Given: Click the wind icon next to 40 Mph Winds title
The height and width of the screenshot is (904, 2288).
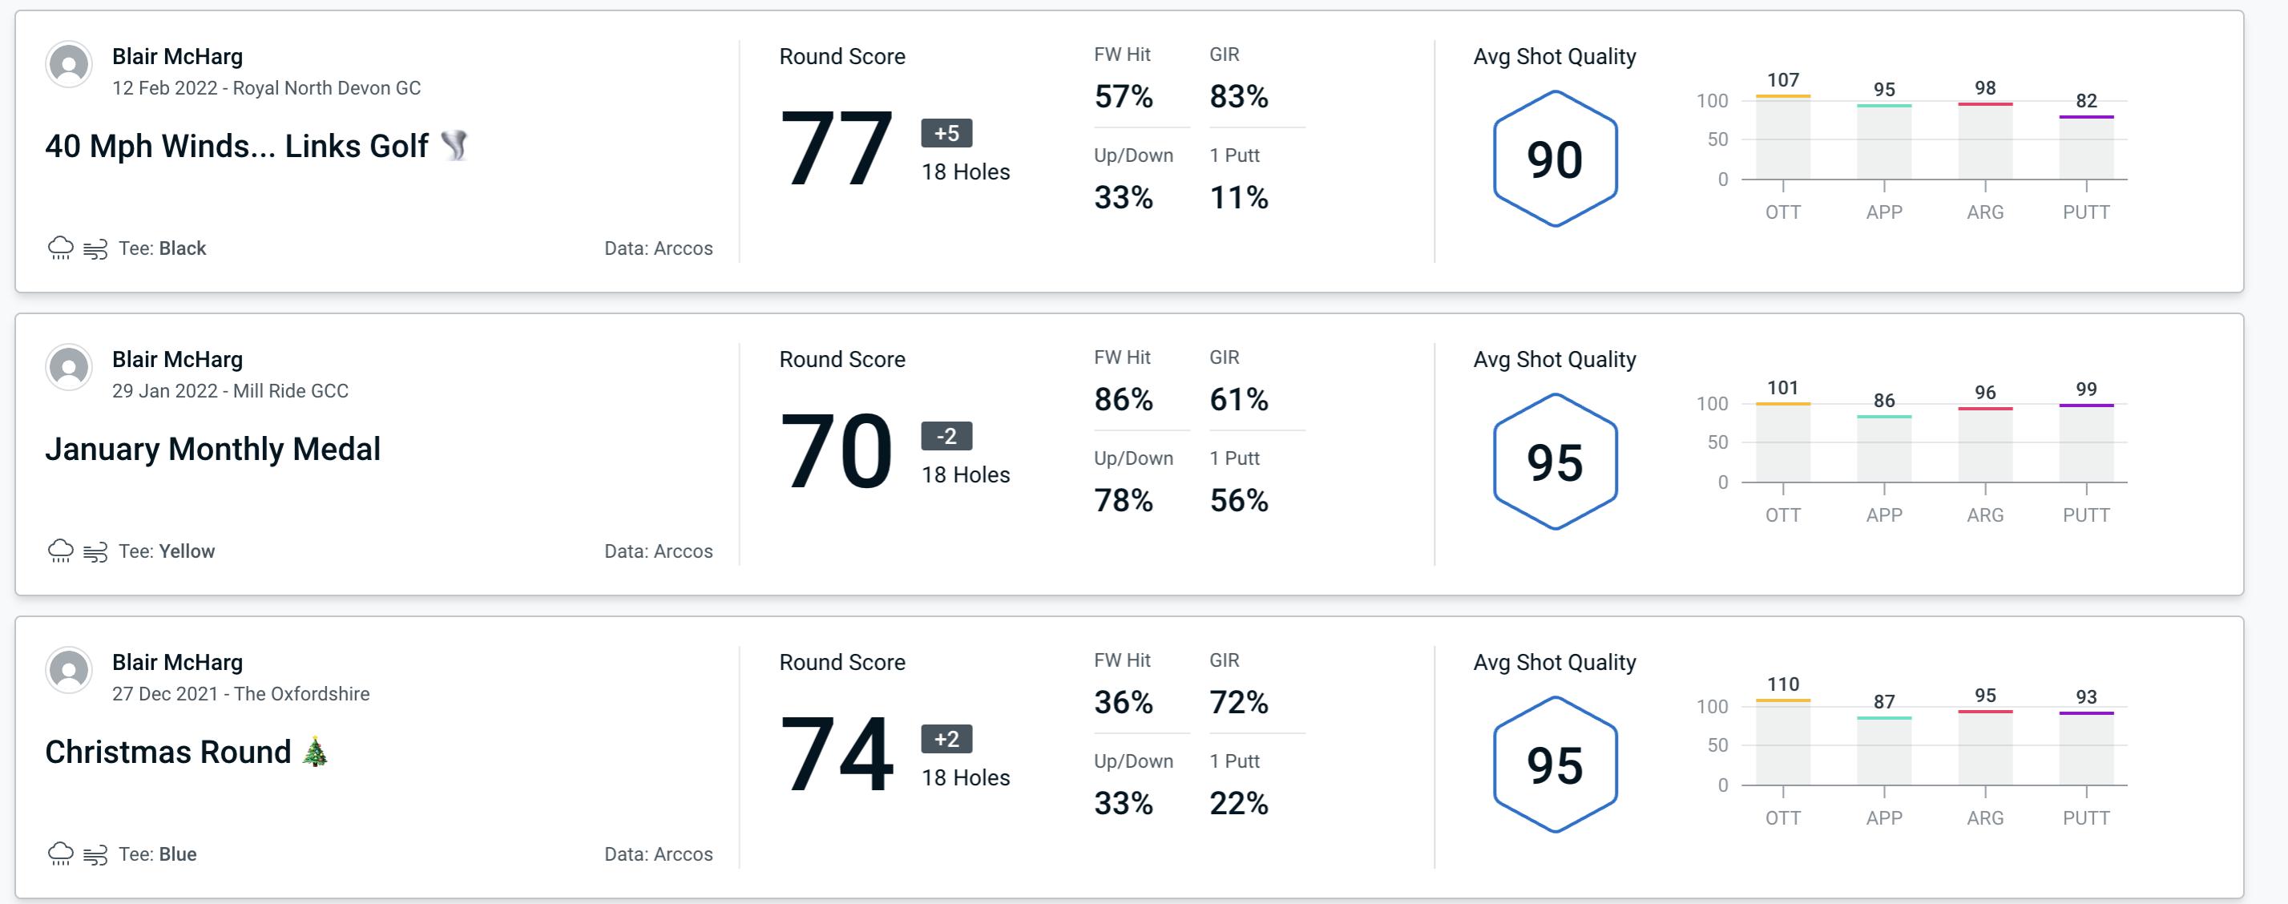Looking at the screenshot, I should point(454,147).
